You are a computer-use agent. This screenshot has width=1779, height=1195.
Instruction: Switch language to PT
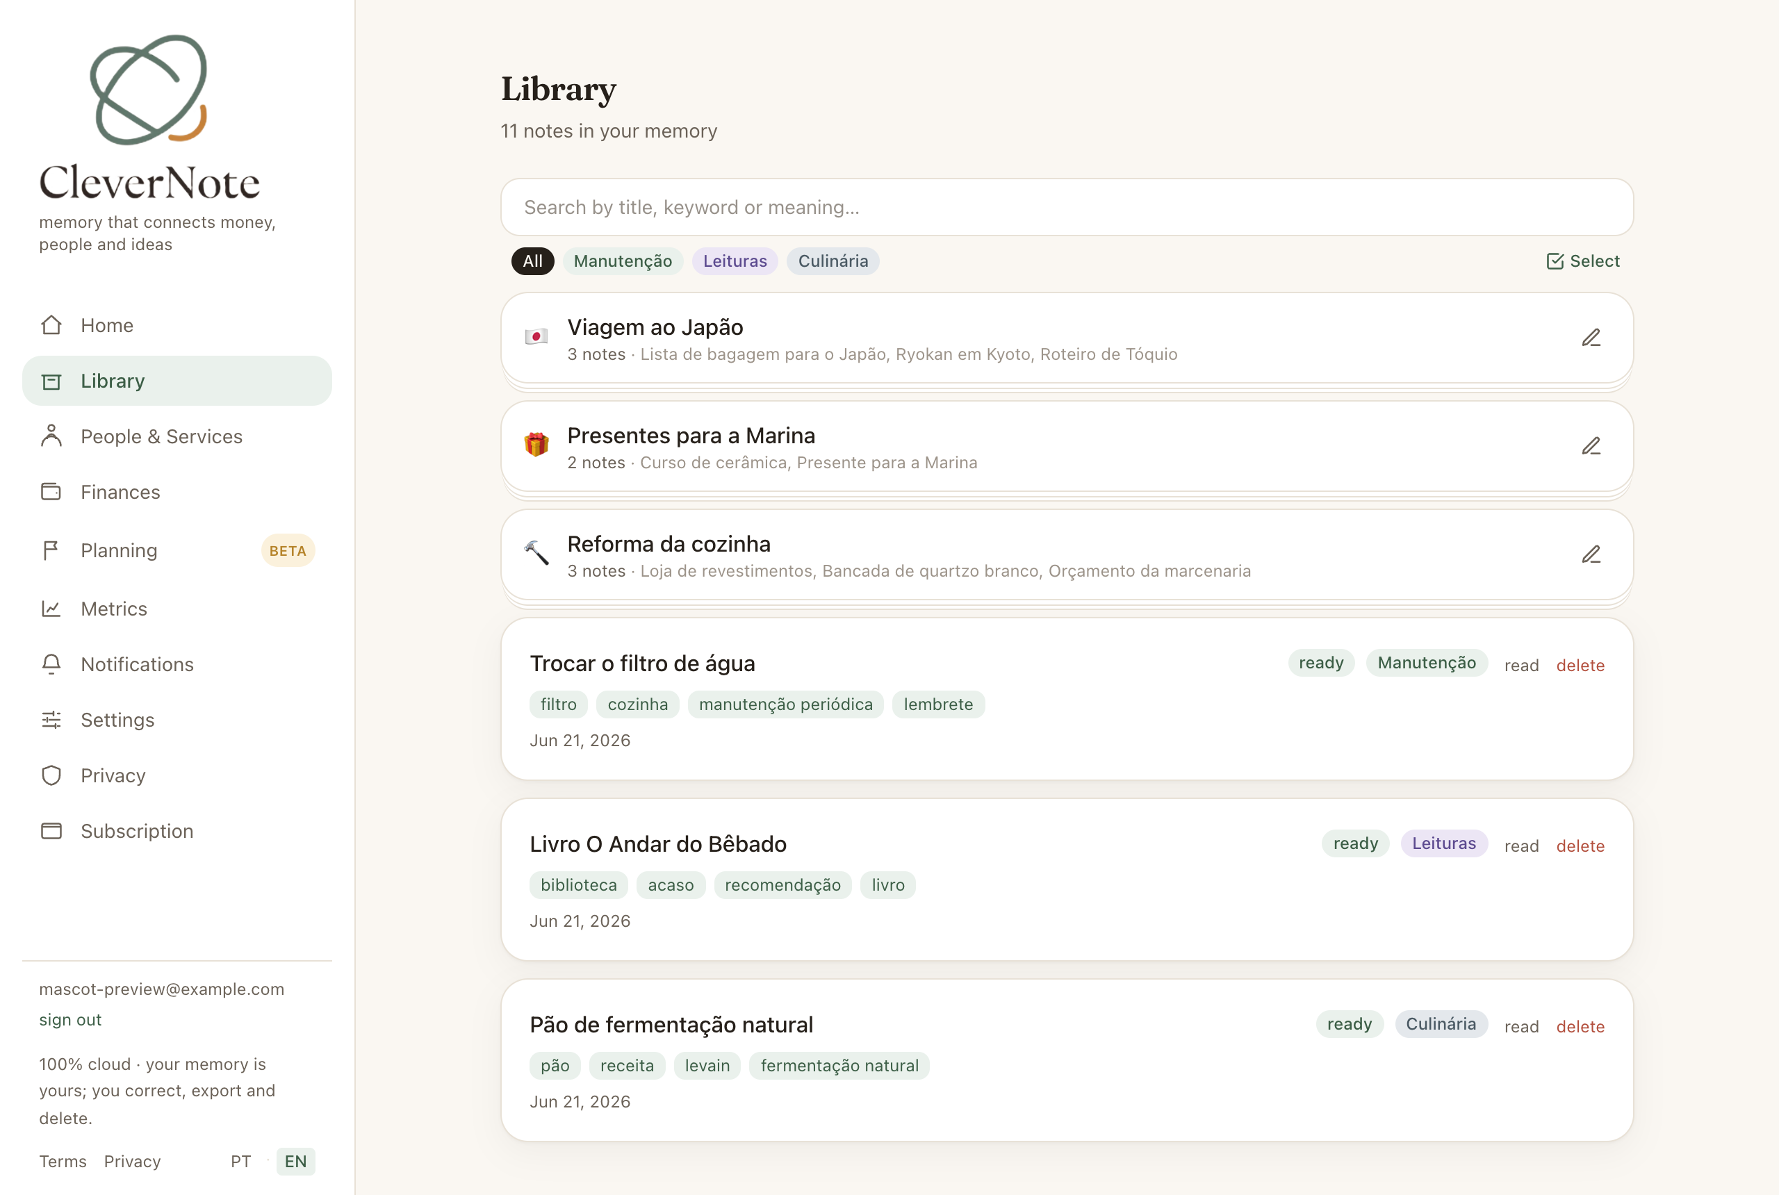click(241, 1162)
